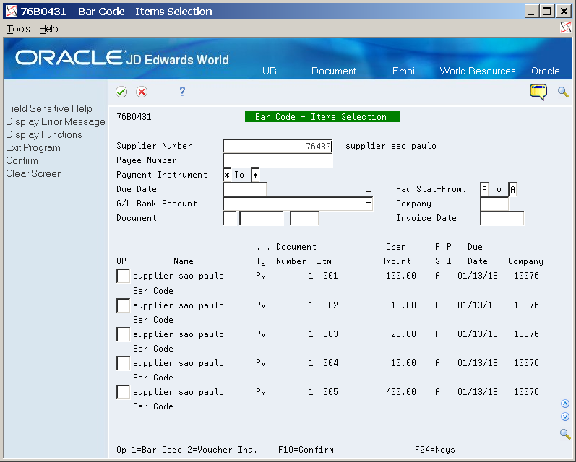576x462 pixels.
Task: Click the icon at the menu bar's right end
Action: (565, 28)
